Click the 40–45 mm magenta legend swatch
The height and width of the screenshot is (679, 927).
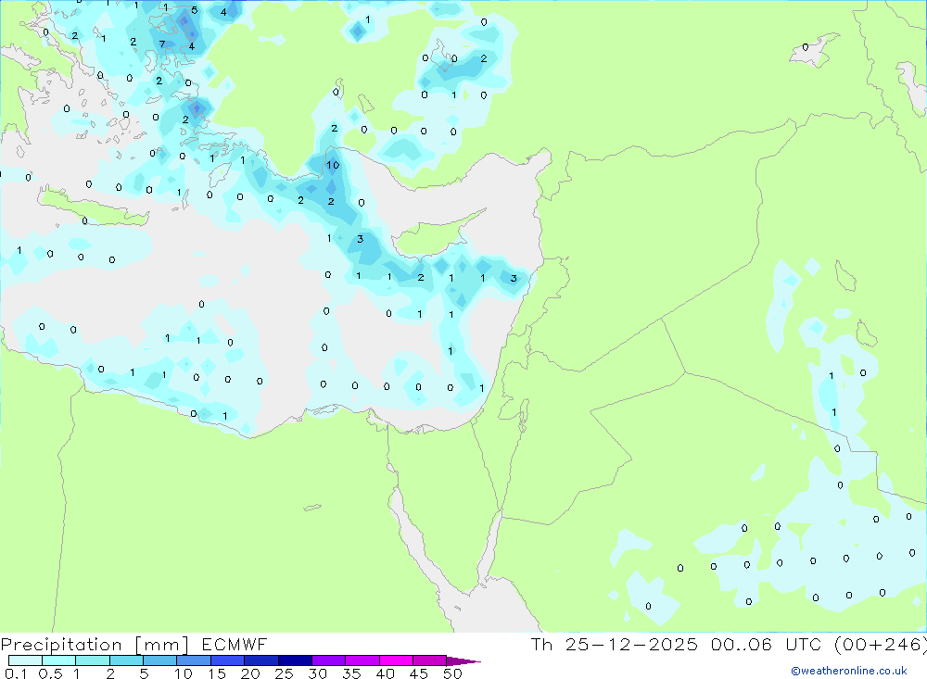pos(396,660)
